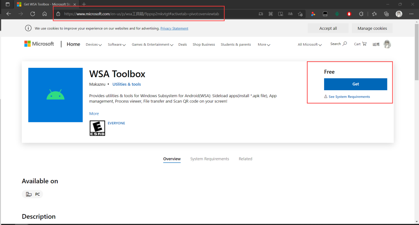Image resolution: width=419 pixels, height=225 pixels.
Task: Expand the Devices dropdown menu
Action: pos(94,45)
